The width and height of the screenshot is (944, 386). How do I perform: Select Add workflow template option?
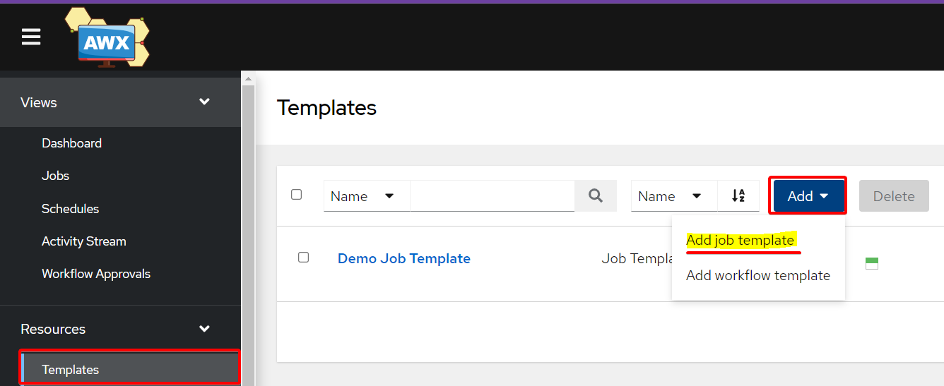click(758, 276)
